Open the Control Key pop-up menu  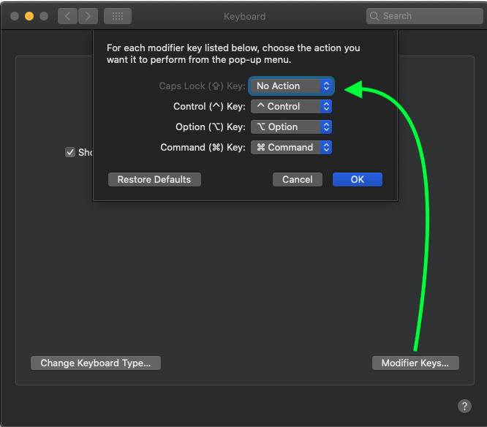(x=291, y=107)
